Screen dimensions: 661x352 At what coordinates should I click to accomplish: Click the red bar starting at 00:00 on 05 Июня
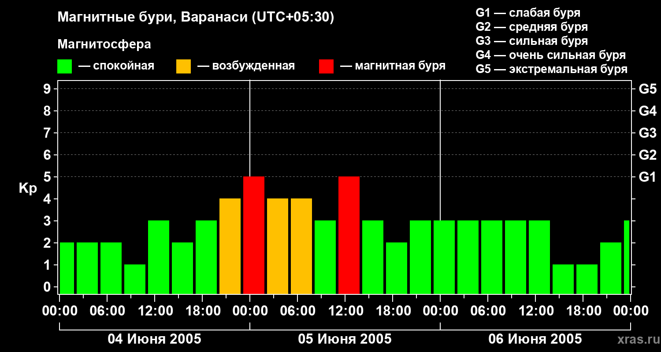[x=254, y=235]
